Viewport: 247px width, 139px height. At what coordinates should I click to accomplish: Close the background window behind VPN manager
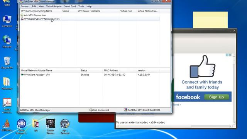[234, 31]
